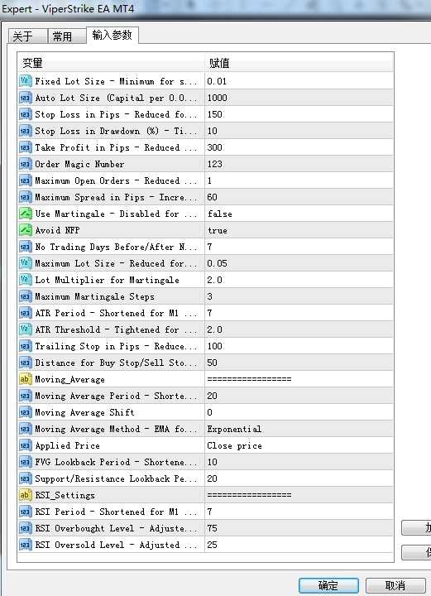Toggle the Use Martingale false value
Image resolution: width=431 pixels, height=596 pixels.
(299, 214)
